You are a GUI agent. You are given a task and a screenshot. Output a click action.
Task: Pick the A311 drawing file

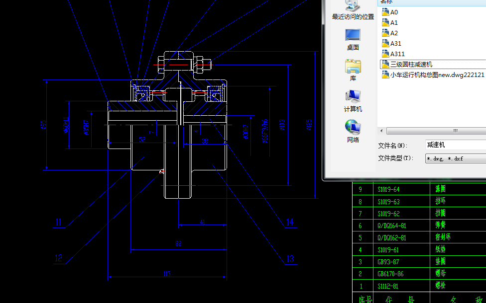pyautogui.click(x=397, y=54)
